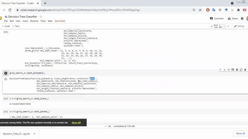View site info via the lock icon

coord(17,10)
